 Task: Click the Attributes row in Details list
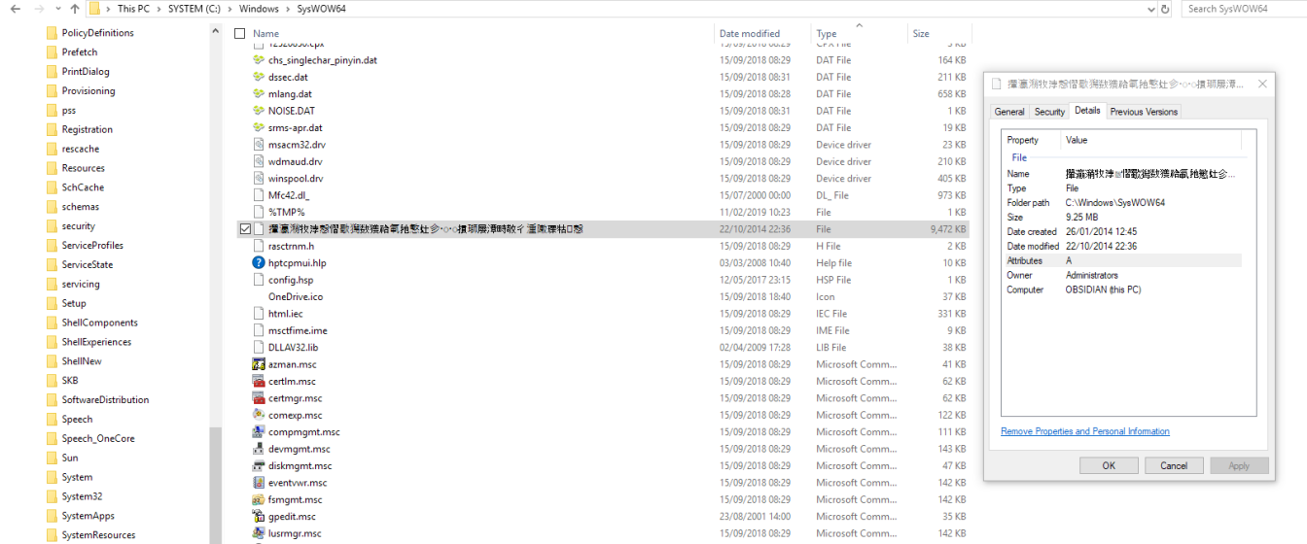pos(1123,260)
